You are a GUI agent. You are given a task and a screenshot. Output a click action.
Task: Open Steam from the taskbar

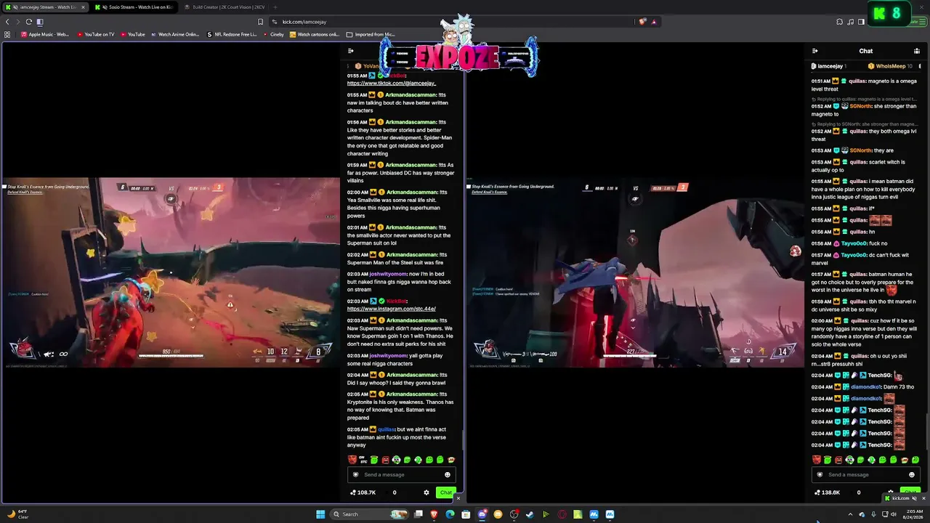[x=530, y=514]
